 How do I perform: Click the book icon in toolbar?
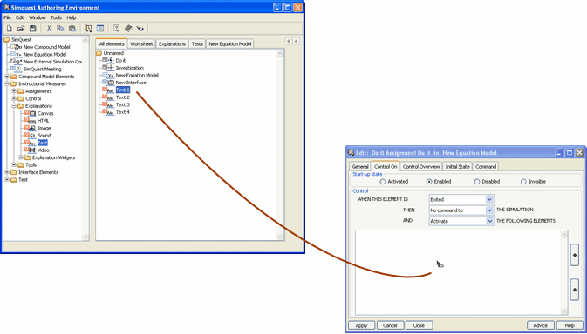(128, 29)
